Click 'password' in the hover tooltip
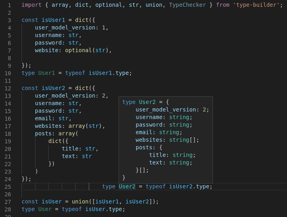287x217 pixels. click(x=149, y=125)
